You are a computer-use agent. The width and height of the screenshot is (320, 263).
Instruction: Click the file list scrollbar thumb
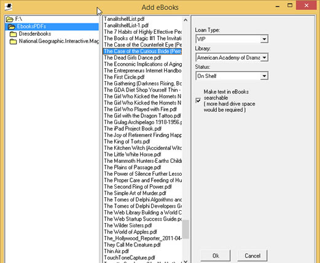click(185, 229)
